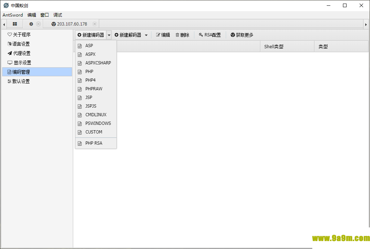Screen dimensions: 370x249
Task: Open the home grid view tab icon
Action: point(15,24)
